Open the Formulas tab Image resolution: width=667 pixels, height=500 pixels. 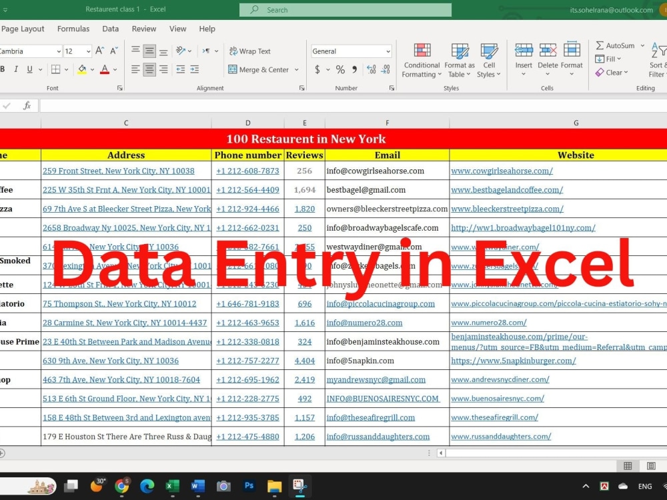click(73, 29)
